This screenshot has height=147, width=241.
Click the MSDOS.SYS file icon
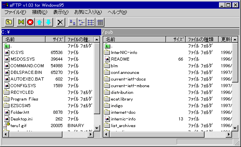click(x=7, y=59)
